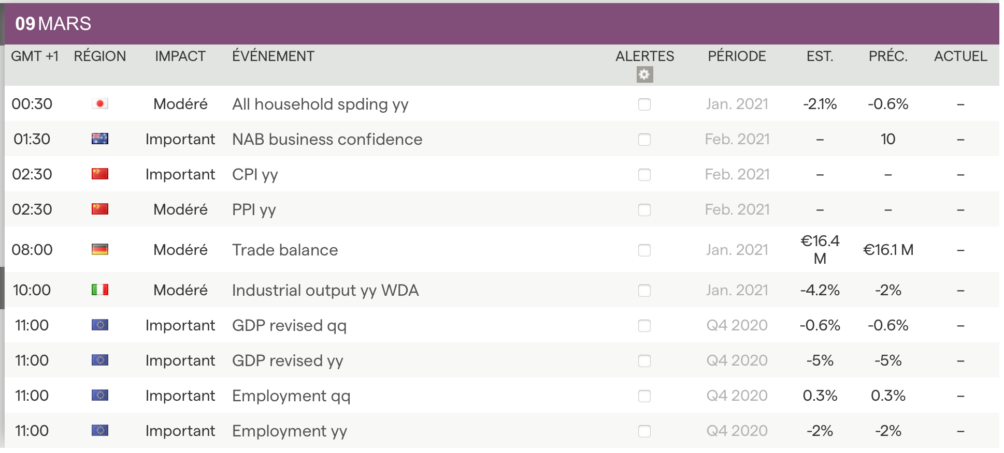
Task: Tick alert checkbox for NAB business confidence
Action: click(644, 140)
